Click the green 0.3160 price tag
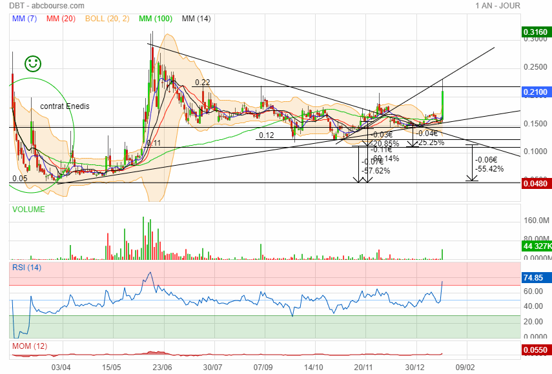Screen dimensions: 552x374 tap(535, 32)
